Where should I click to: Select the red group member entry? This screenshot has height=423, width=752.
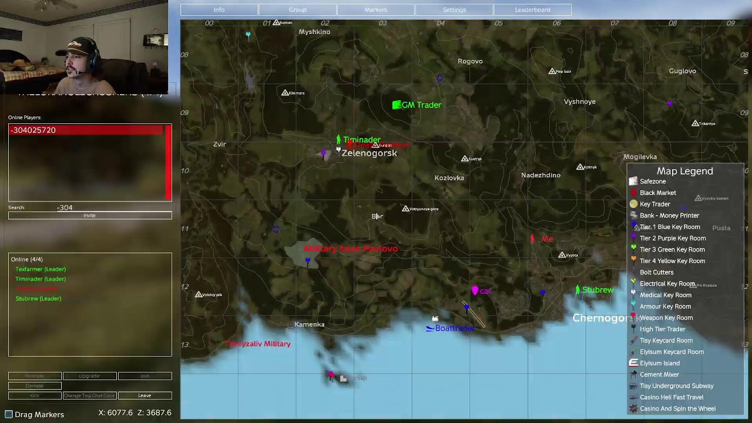click(x=36, y=289)
